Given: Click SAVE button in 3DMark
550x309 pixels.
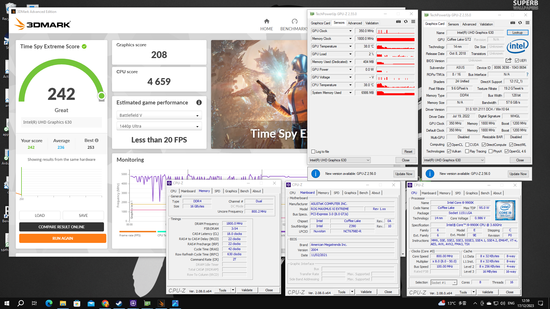Looking at the screenshot, I should click(83, 215).
